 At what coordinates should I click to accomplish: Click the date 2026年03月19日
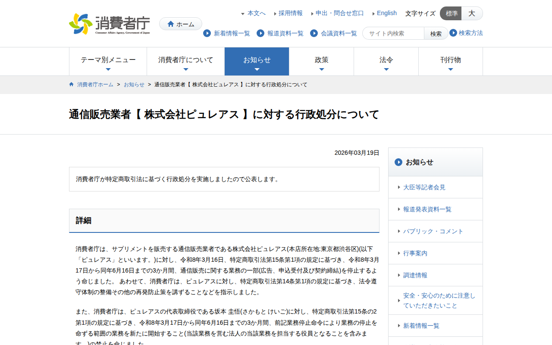357,153
